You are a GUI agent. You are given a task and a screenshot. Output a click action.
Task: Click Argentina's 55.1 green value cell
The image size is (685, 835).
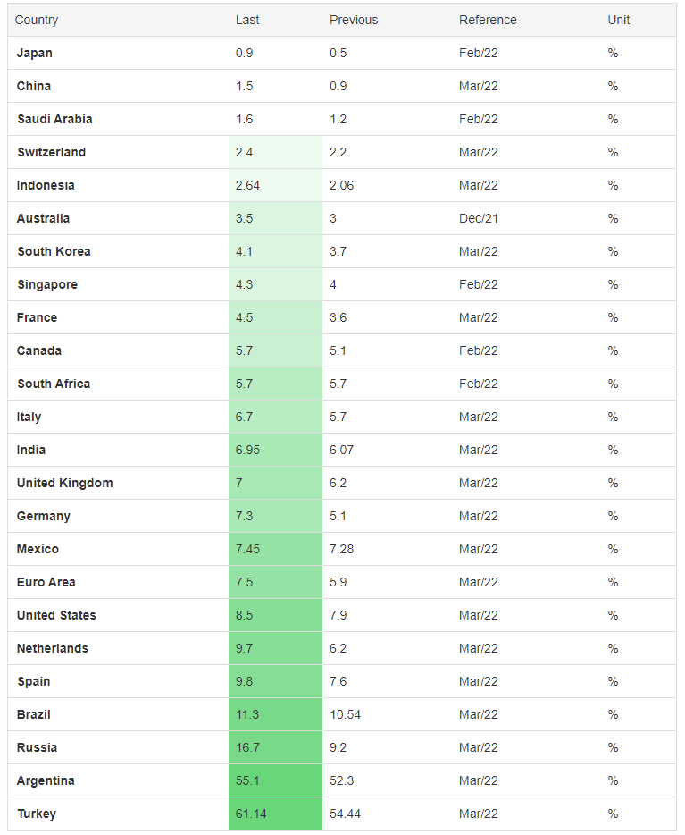point(275,780)
